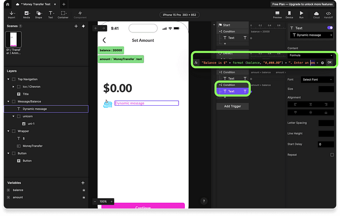Click the Free Plan upgrade banner
Image resolution: width=340 pixels, height=216 pixels.
coord(302,4)
